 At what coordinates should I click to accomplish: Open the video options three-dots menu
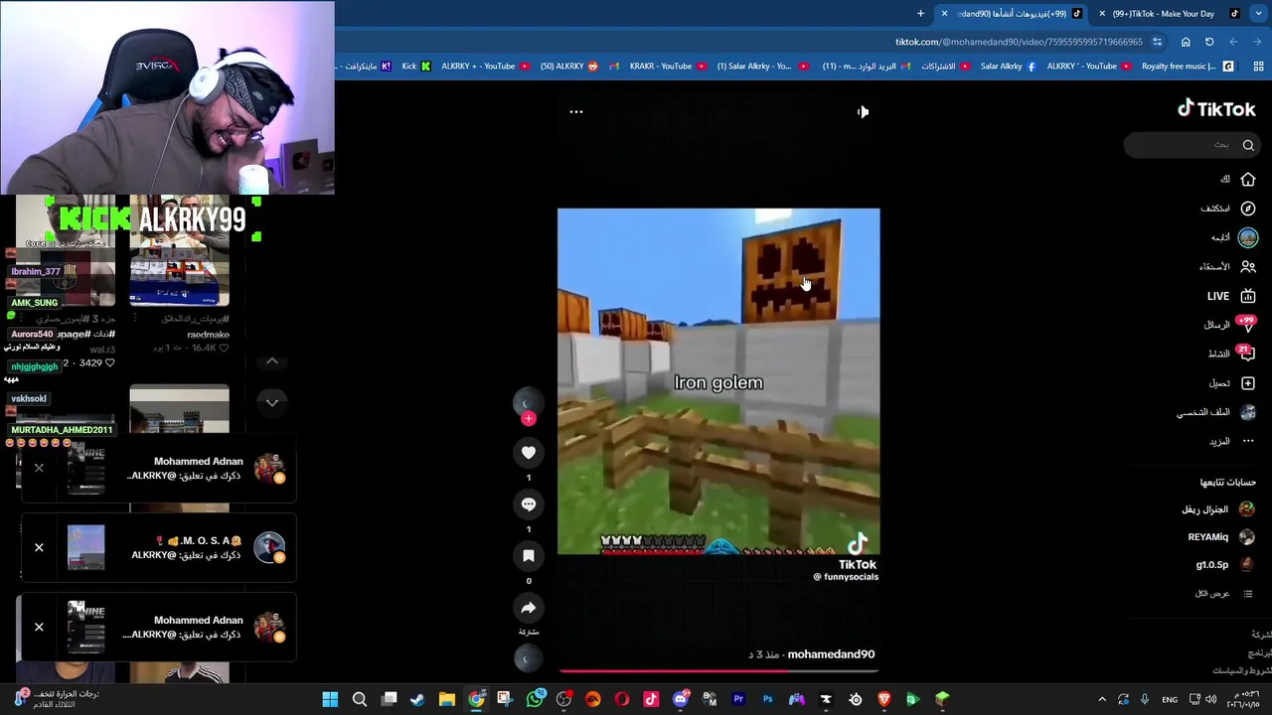point(575,111)
